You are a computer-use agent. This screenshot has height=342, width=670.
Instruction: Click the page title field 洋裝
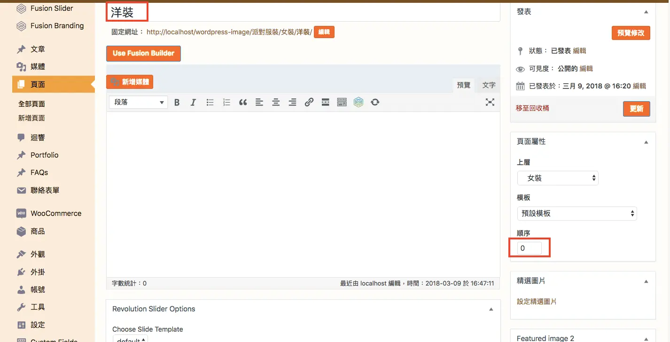[x=303, y=13]
